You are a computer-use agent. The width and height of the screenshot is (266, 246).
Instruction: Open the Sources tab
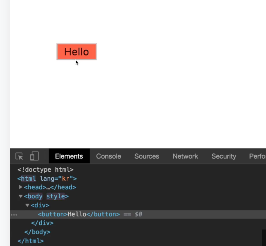tap(147, 156)
